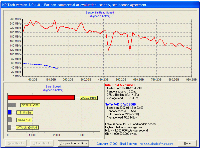Click the Compare Another Drive button
The width and height of the screenshot is (200, 148).
73,143
